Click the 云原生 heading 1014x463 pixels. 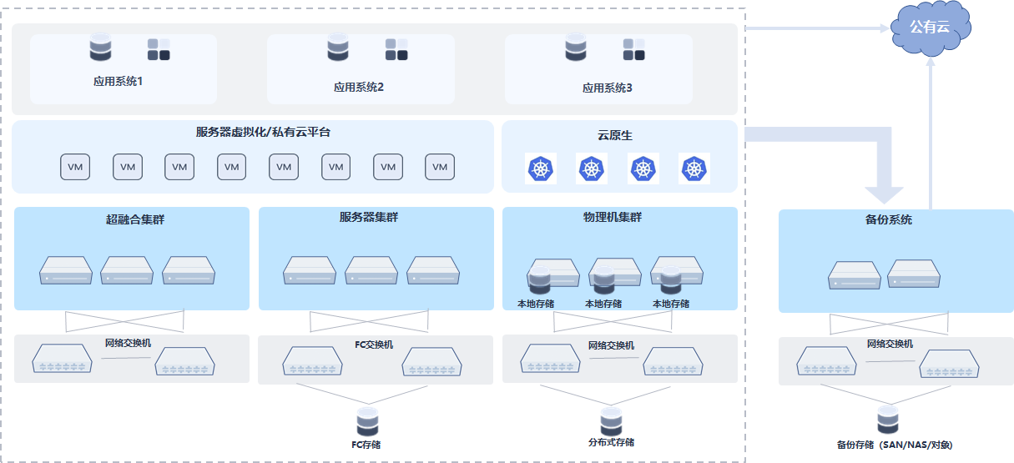pos(616,134)
